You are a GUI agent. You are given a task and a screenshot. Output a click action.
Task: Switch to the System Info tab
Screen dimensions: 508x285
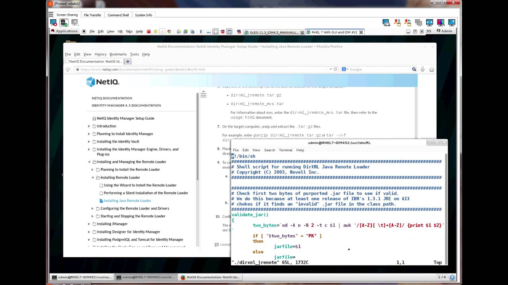(143, 15)
